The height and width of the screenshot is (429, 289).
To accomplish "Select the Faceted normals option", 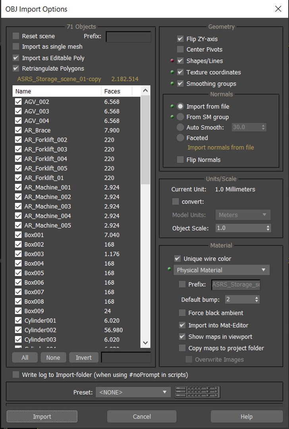I will click(180, 137).
